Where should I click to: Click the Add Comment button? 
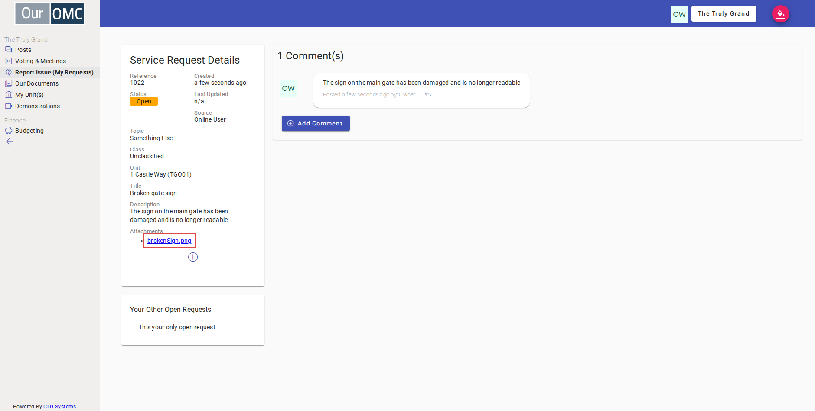pos(316,123)
